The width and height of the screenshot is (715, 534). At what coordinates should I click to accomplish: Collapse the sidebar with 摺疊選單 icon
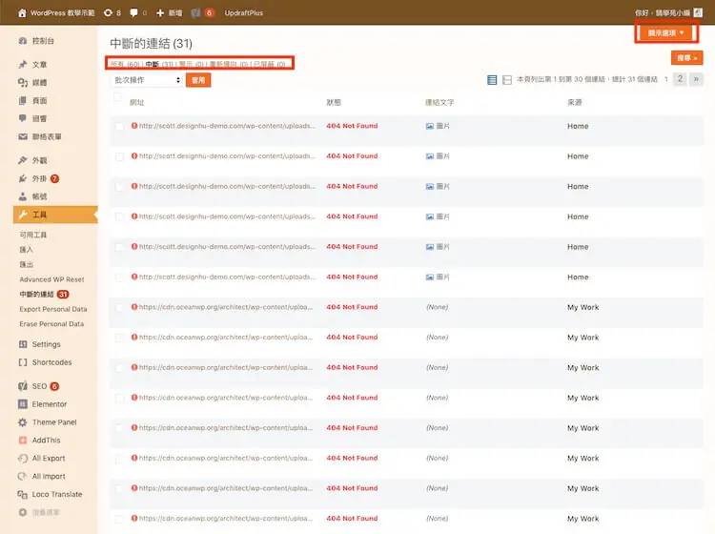(22, 512)
